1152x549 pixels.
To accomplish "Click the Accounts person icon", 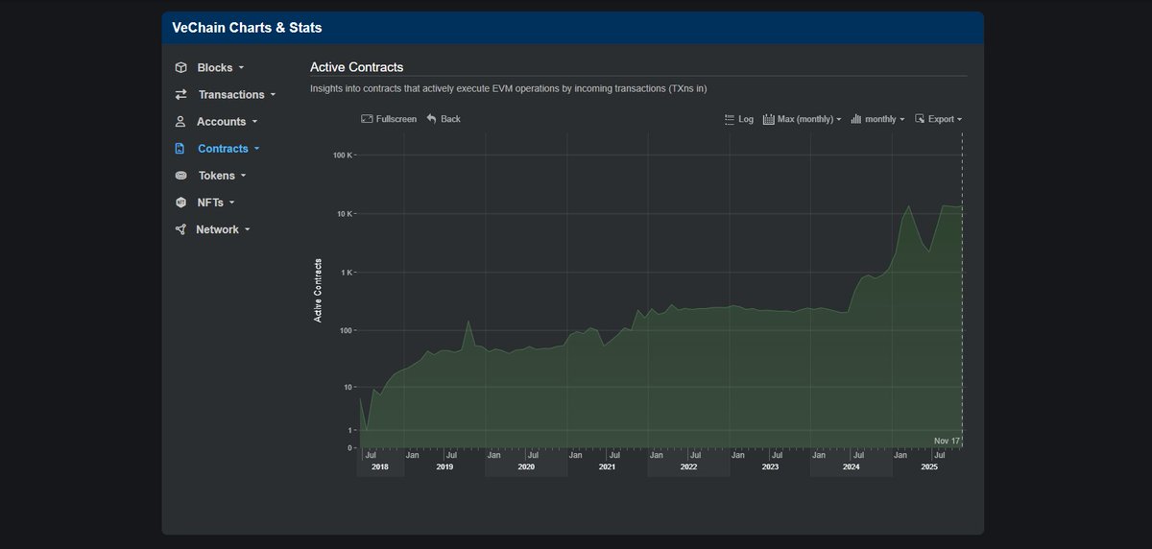I will 180,122.
